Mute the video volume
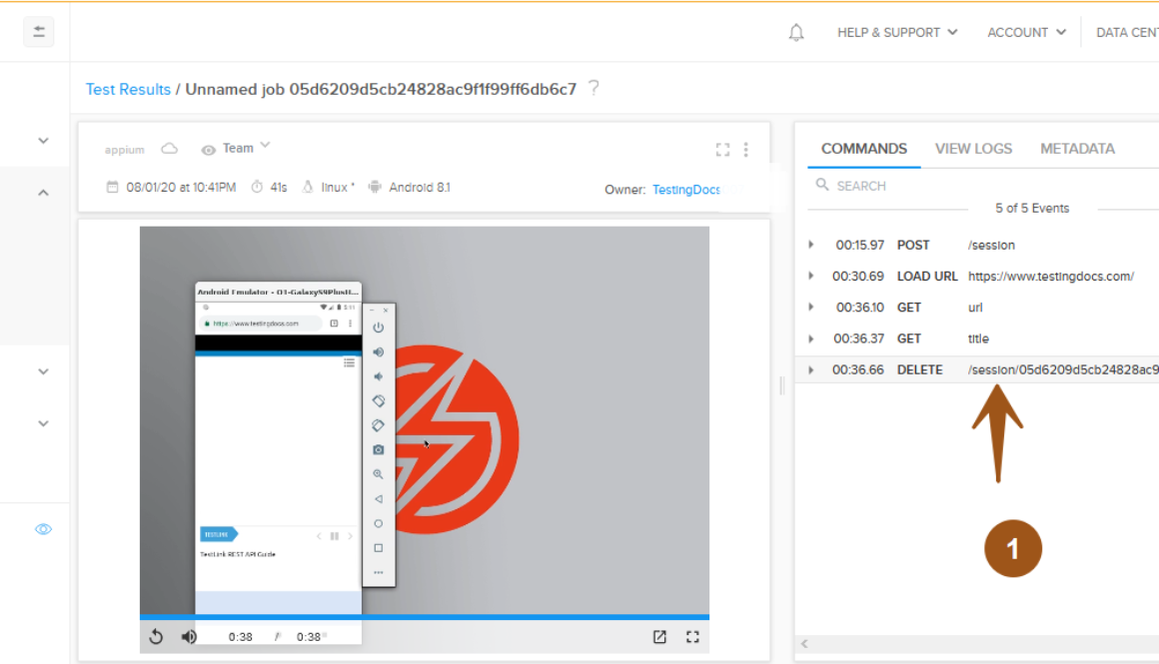The width and height of the screenshot is (1159, 664). 189,636
